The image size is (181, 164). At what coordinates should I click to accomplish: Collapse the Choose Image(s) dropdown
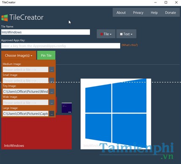click(19, 55)
